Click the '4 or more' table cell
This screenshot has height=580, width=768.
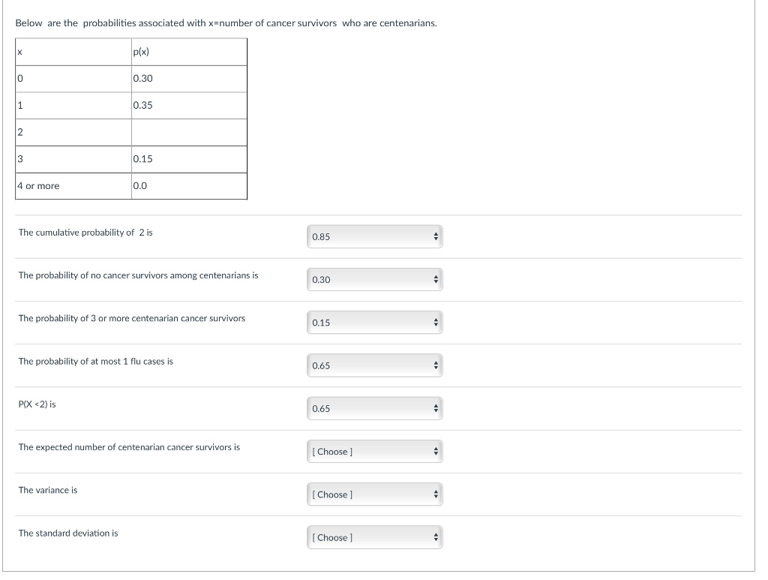click(x=73, y=186)
